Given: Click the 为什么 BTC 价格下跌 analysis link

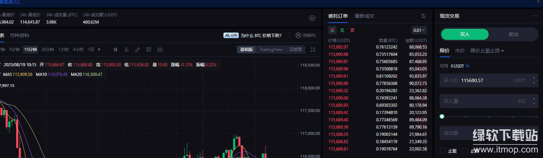Looking at the screenshot, I should coord(261,35).
